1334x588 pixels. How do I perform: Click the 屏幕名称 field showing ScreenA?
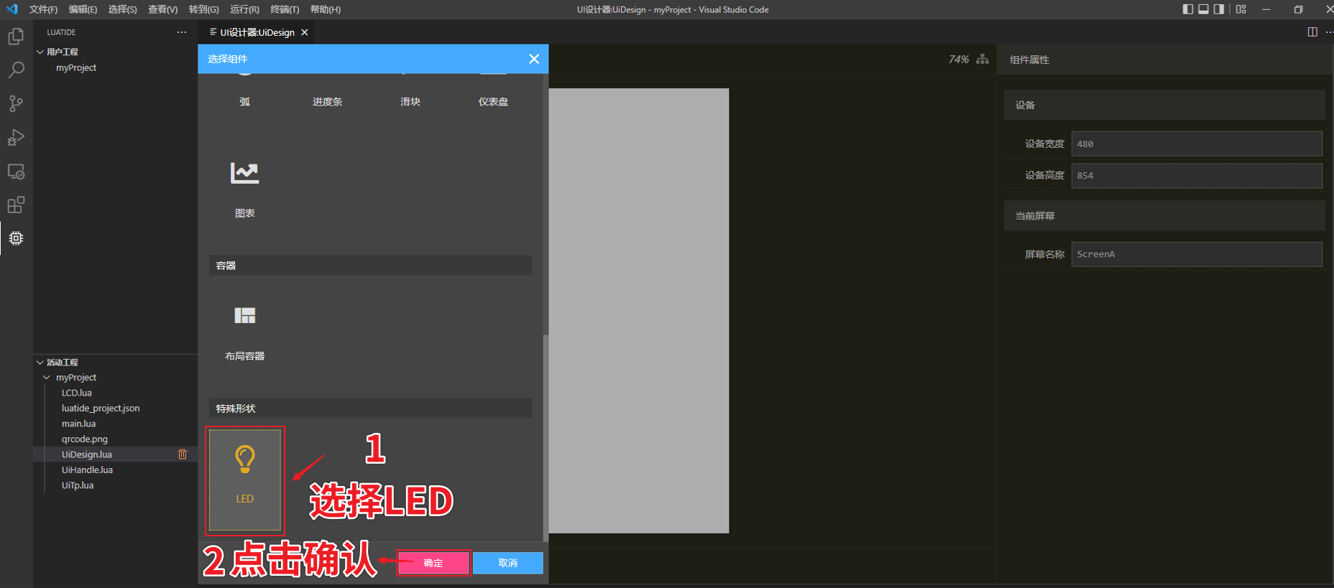tap(1197, 254)
